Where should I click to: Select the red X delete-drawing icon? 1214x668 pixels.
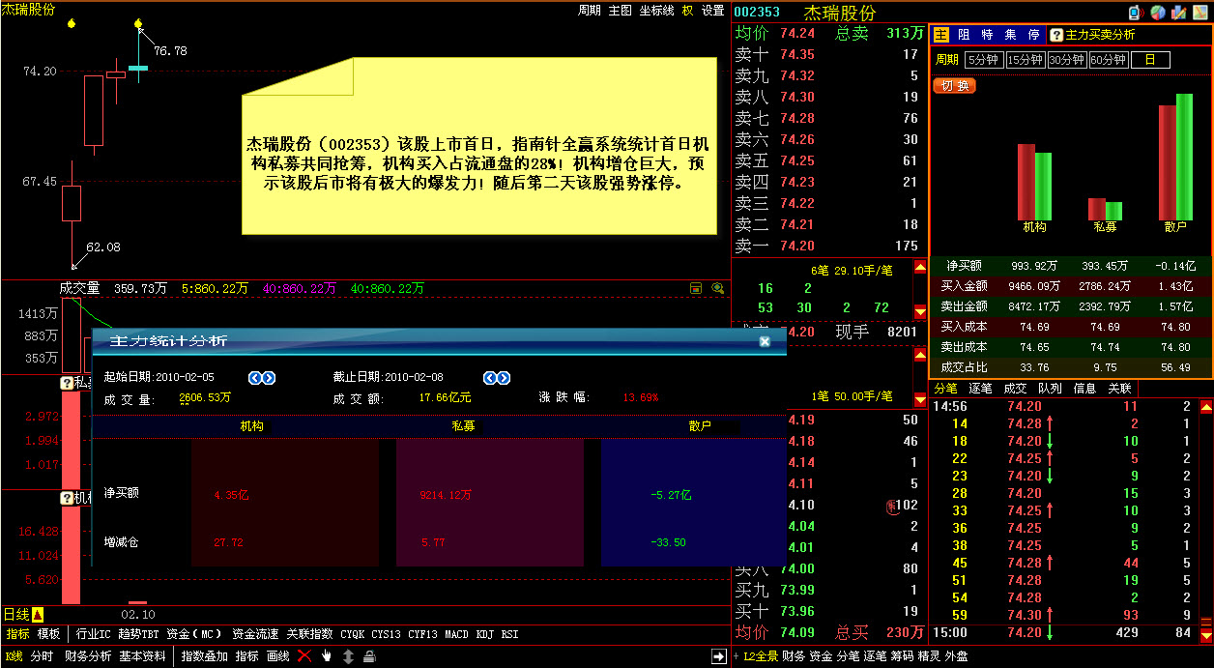coord(303,656)
